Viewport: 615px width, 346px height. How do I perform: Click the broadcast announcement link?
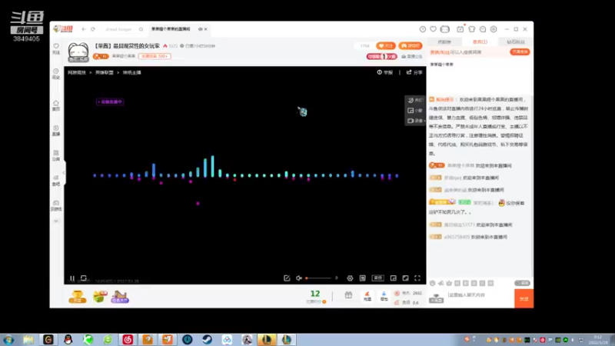click(x=412, y=56)
